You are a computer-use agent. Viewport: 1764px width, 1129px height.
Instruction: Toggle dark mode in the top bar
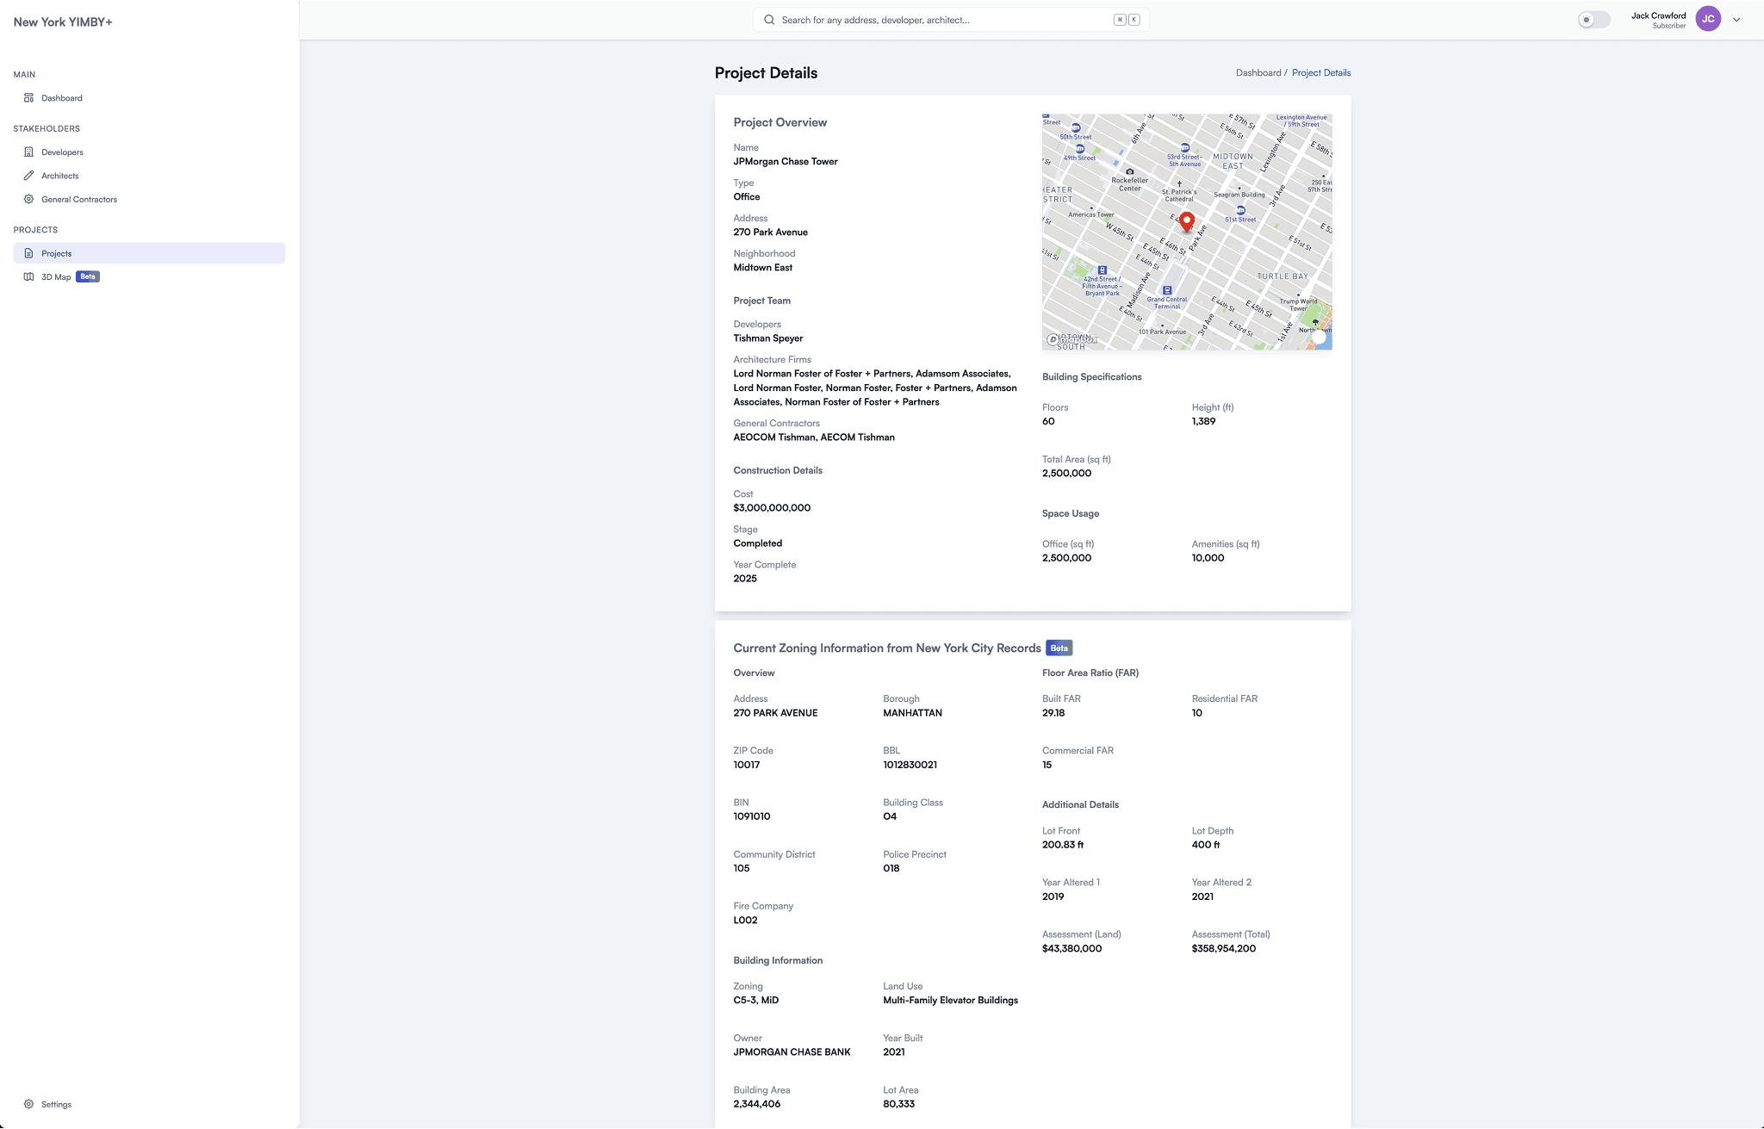click(x=1593, y=19)
